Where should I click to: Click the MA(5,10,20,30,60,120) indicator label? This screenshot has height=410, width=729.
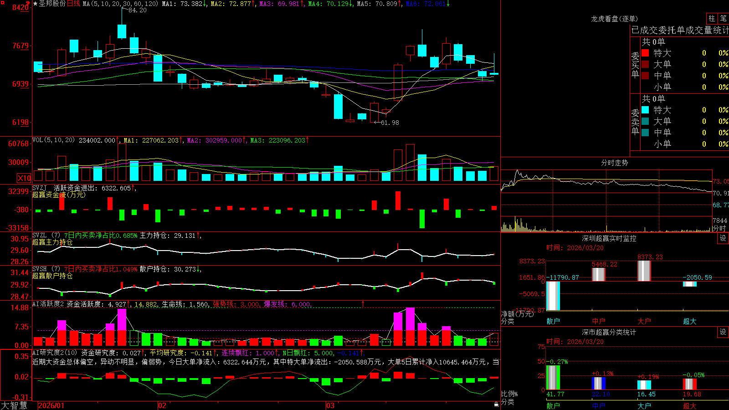(x=120, y=4)
